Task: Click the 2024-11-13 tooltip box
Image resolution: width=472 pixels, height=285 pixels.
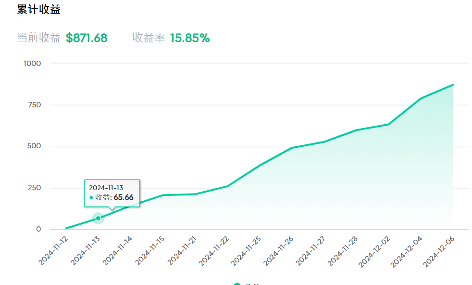Action: (112, 193)
